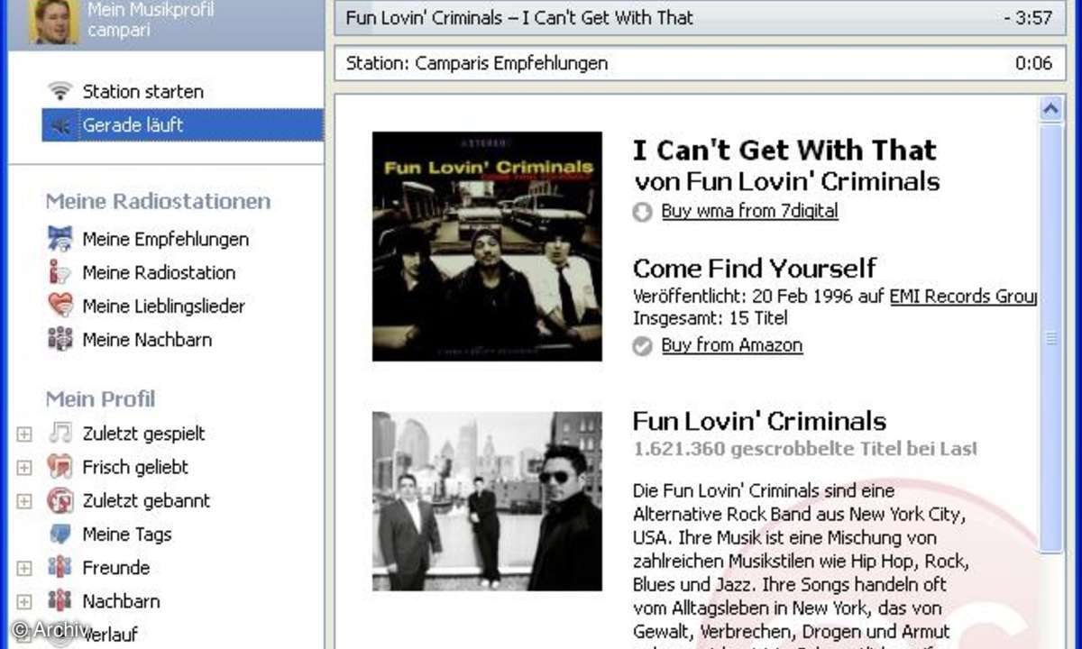Click the Zuletzt gebannt ban icon
Screen dimensions: 1082x649
60,500
